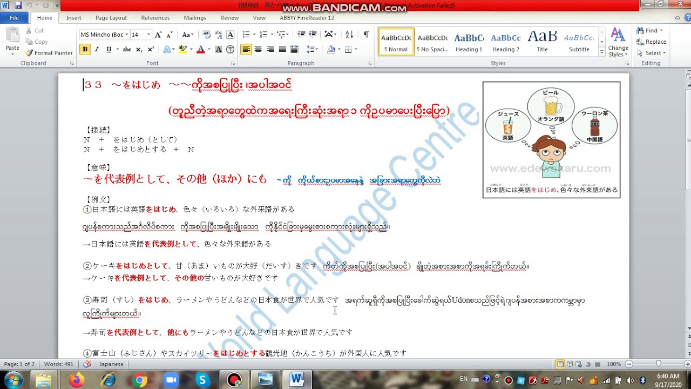Click Increase Indent icon

[x=313, y=35]
